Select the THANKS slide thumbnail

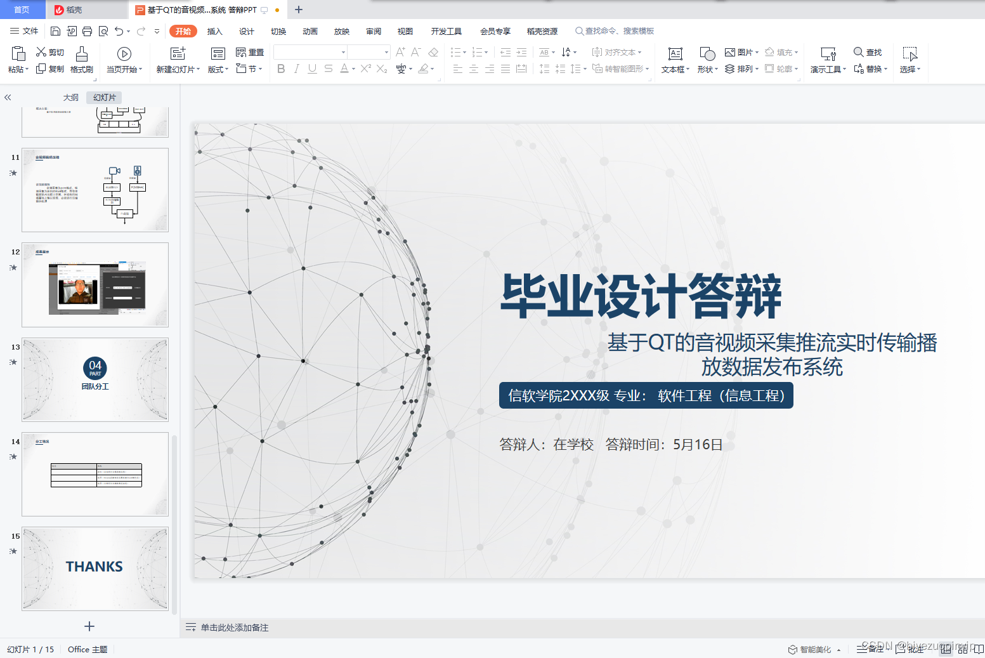(x=95, y=568)
